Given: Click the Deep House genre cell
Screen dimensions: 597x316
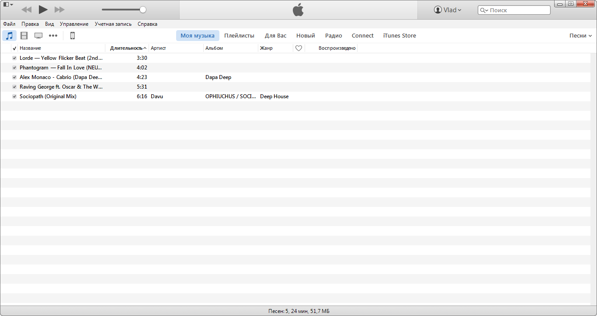Looking at the screenshot, I should click(x=274, y=96).
